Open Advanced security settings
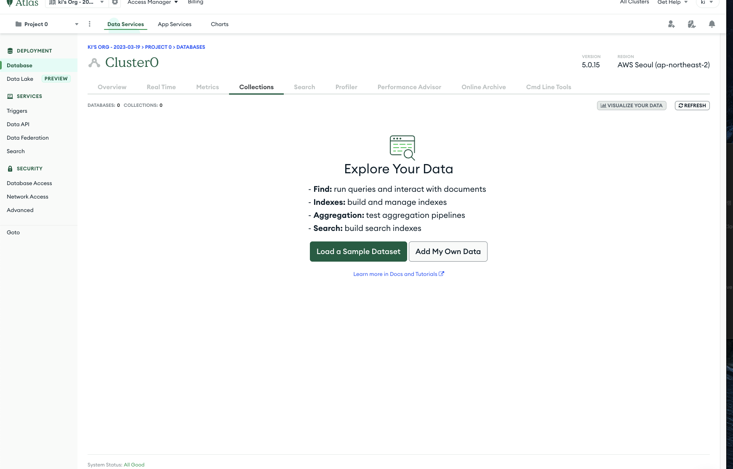The height and width of the screenshot is (469, 733). coord(20,210)
